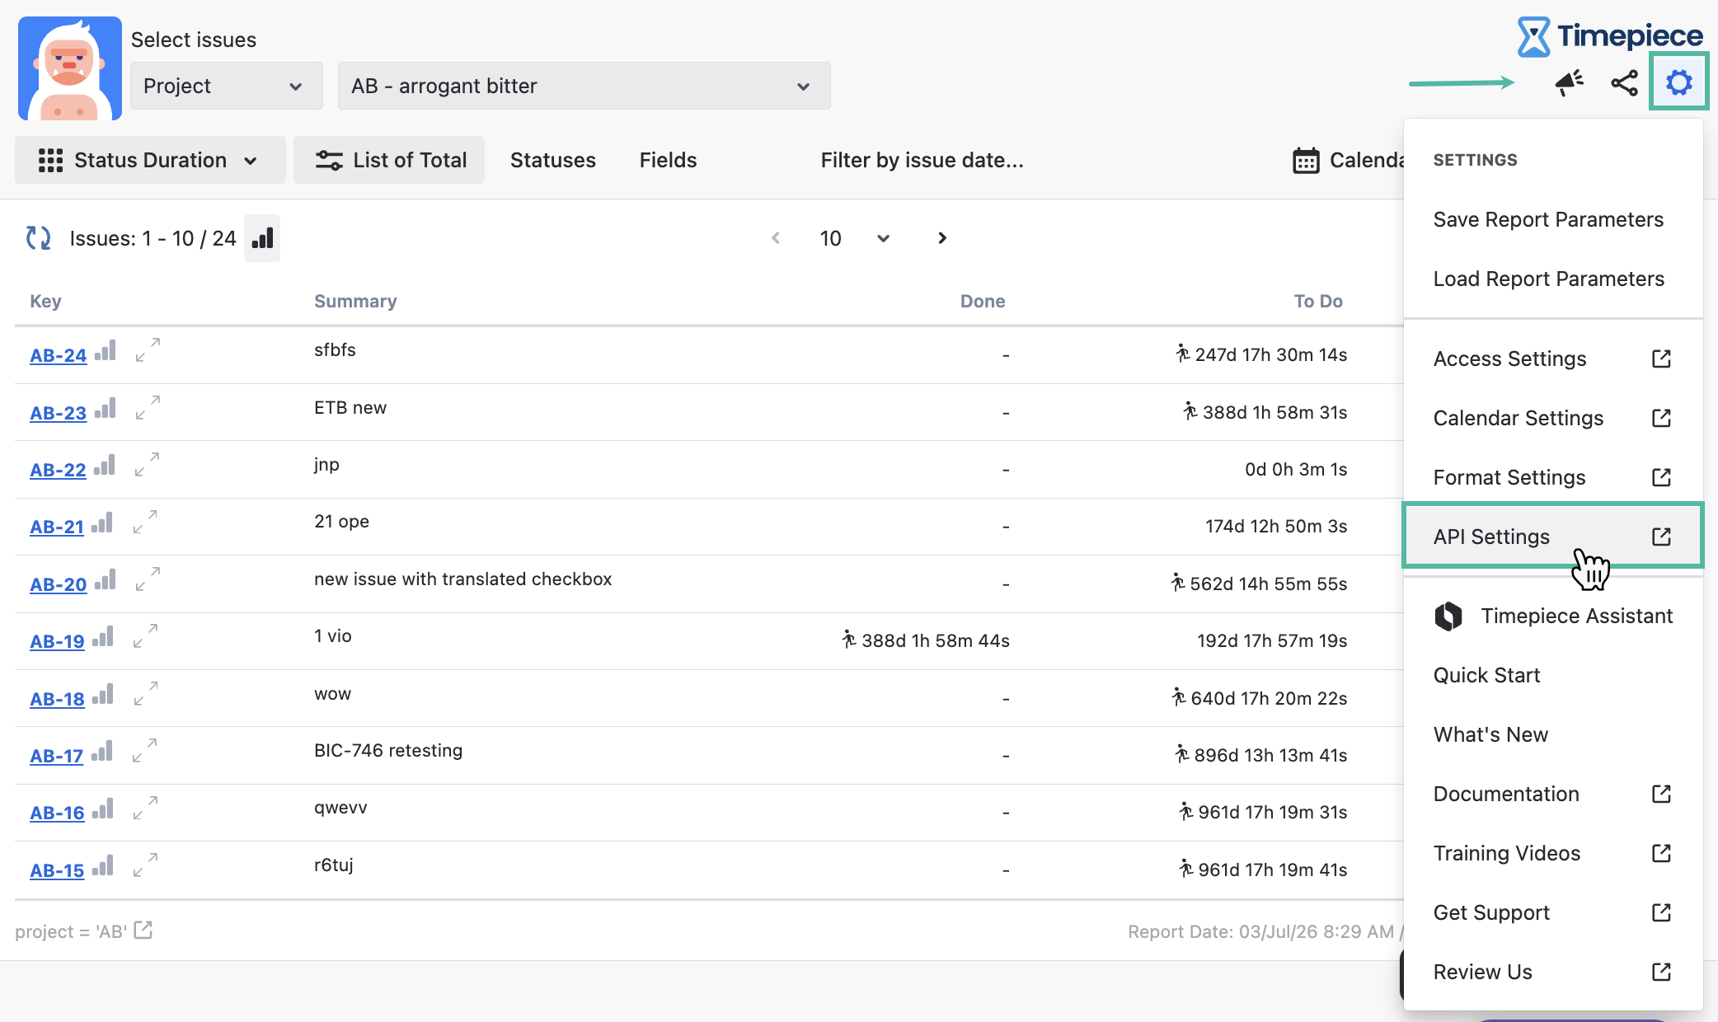Open Format Settings menu item
The image size is (1718, 1022).
pos(1552,477)
